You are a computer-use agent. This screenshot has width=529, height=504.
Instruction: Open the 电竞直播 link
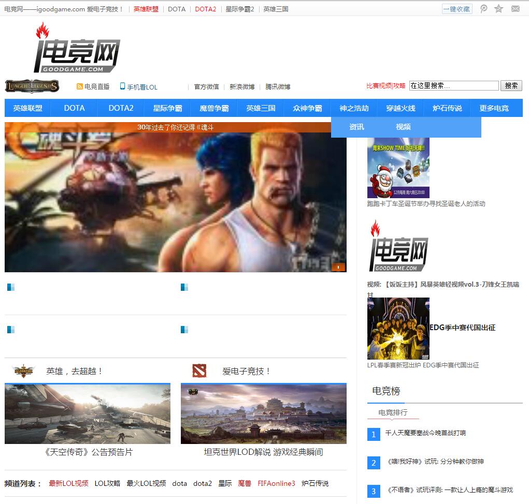coord(97,86)
